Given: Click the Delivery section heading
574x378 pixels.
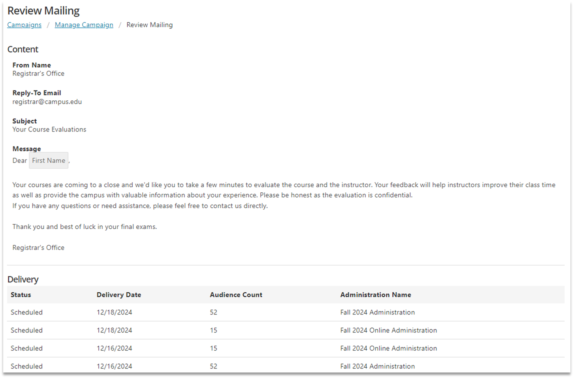Looking at the screenshot, I should click(x=23, y=279).
